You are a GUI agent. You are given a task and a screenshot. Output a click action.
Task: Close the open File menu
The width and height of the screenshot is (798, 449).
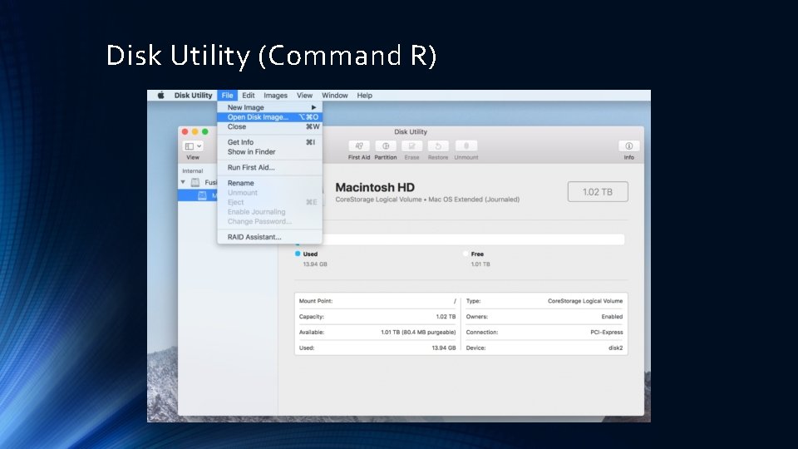(x=227, y=95)
